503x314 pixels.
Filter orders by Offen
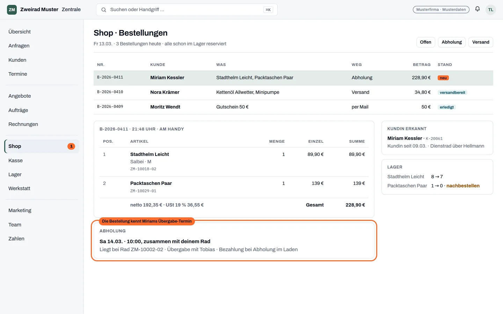pos(425,42)
